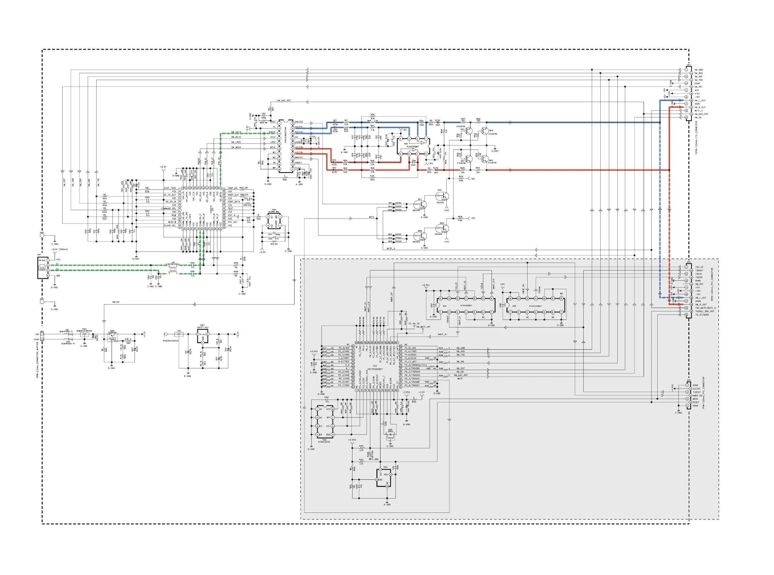Select the 45.1584 MHz oscillator X501
Image resolution: width=774 pixels, height=575 pixels.
click(x=274, y=221)
